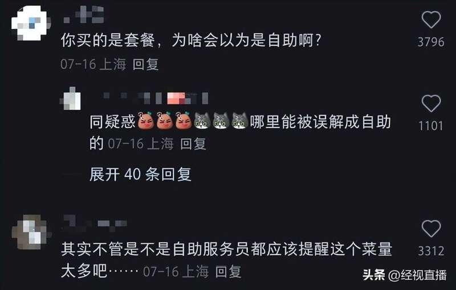The width and height of the screenshot is (456, 290).
Task: Like the comment with 3796 likes
Action: (x=431, y=19)
